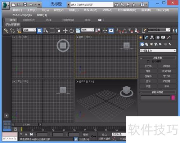Click the Mirror tool icon
The height and width of the screenshot is (143, 180).
point(175,31)
